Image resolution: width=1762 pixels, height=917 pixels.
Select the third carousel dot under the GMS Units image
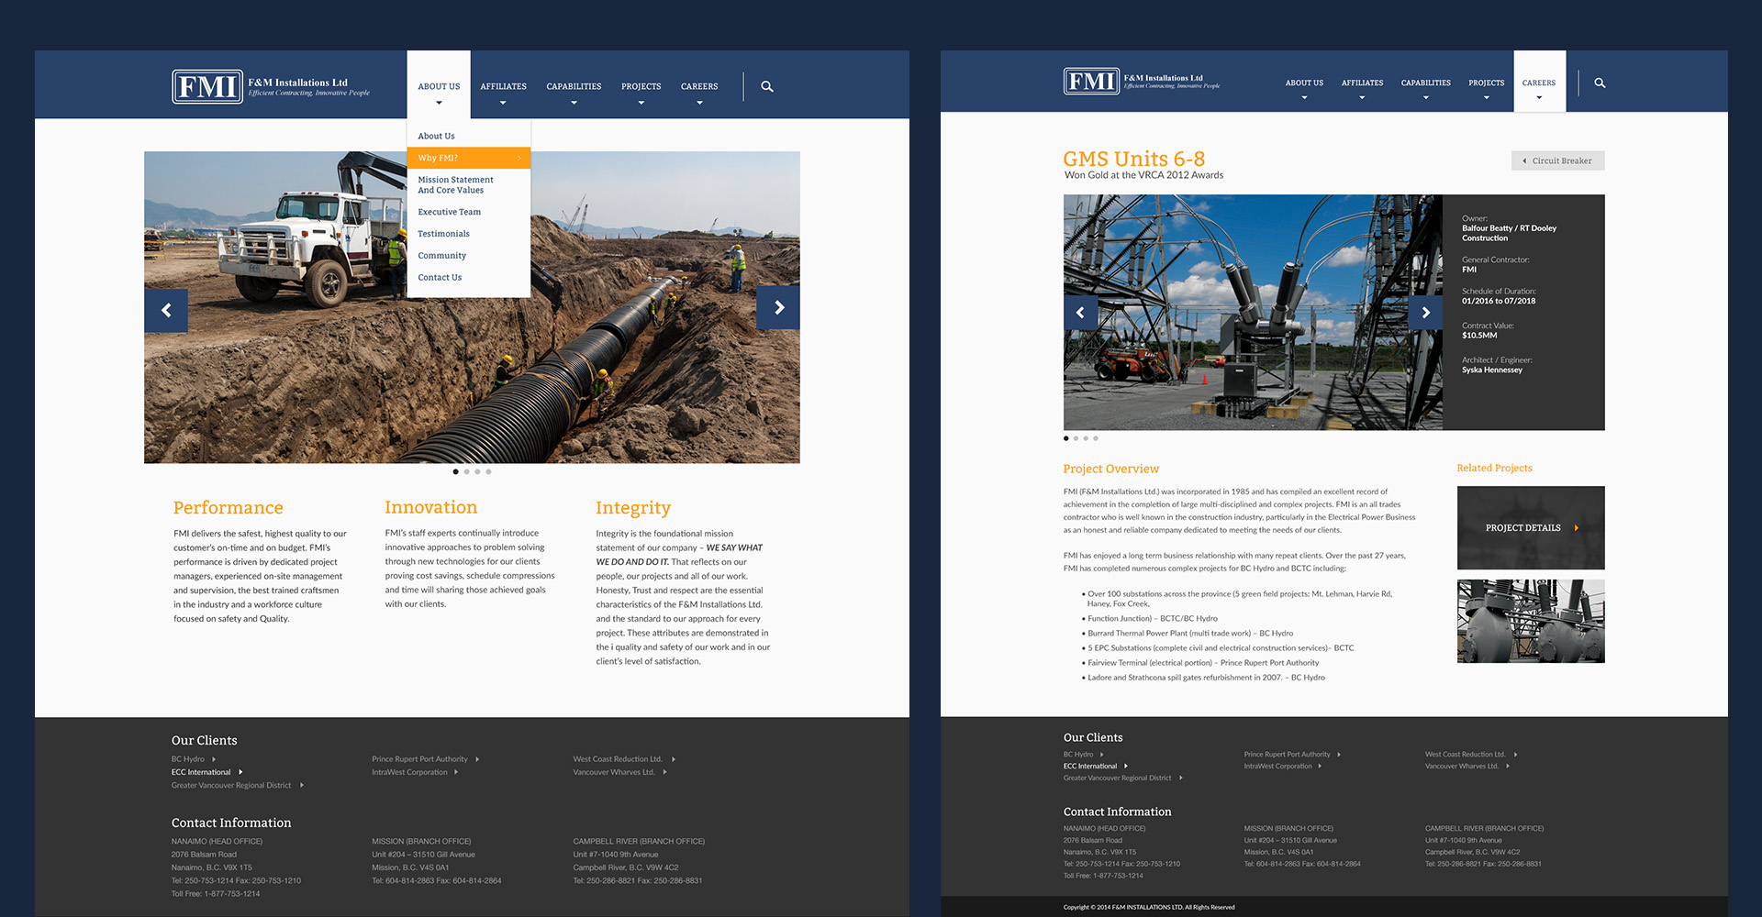pos(1086,438)
